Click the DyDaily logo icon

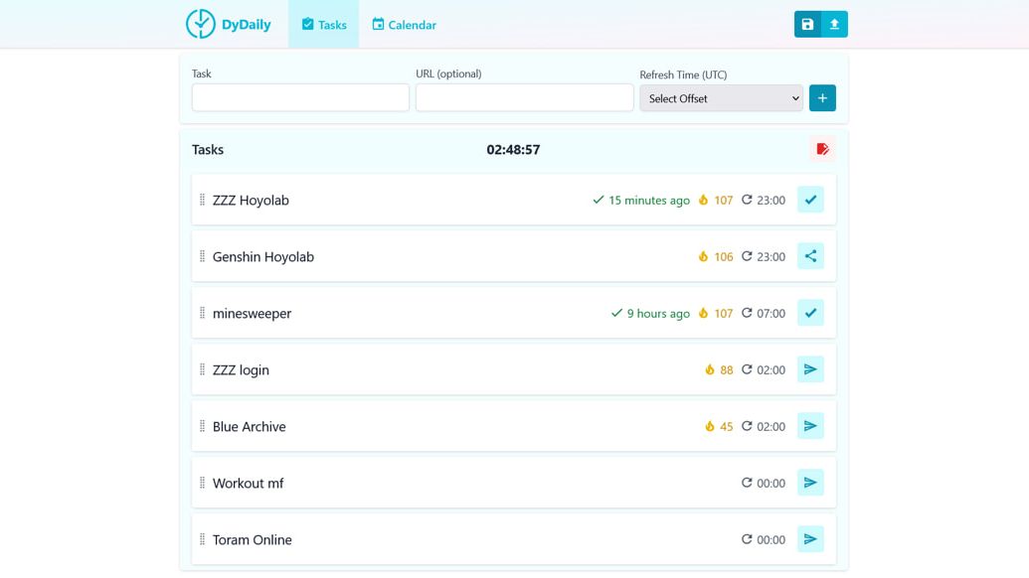pyautogui.click(x=201, y=24)
